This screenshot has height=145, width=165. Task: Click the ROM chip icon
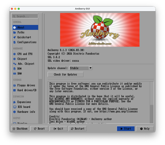point(15,69)
